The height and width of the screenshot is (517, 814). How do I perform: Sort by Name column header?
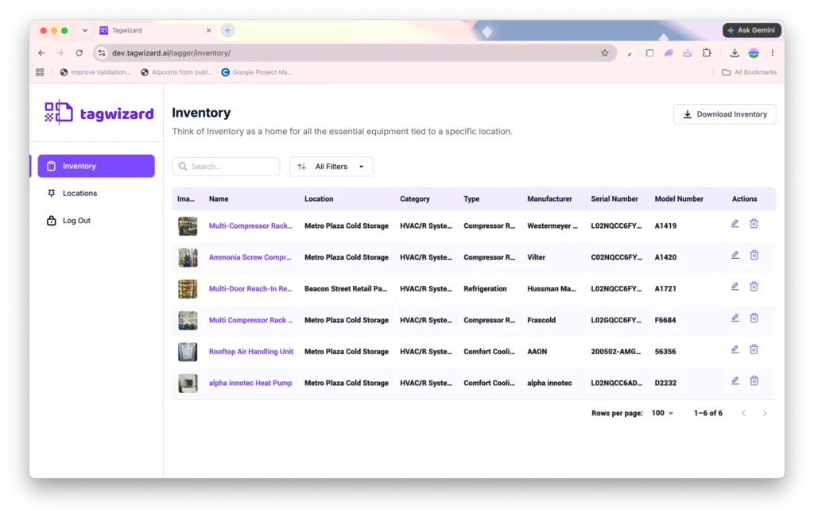[219, 199]
